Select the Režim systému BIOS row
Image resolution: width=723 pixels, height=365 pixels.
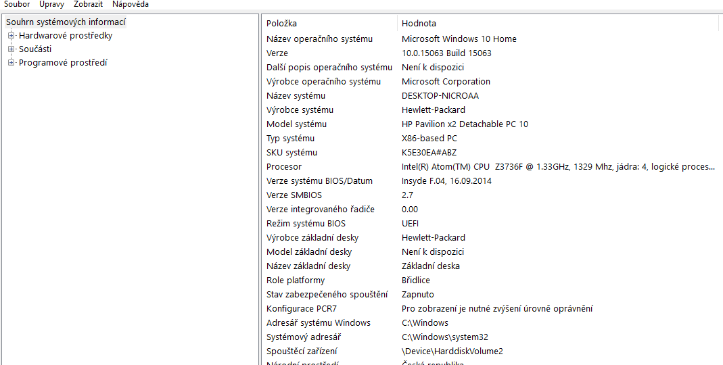point(306,224)
